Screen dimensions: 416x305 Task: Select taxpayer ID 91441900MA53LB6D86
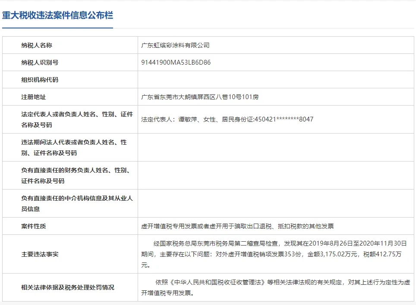(x=176, y=62)
